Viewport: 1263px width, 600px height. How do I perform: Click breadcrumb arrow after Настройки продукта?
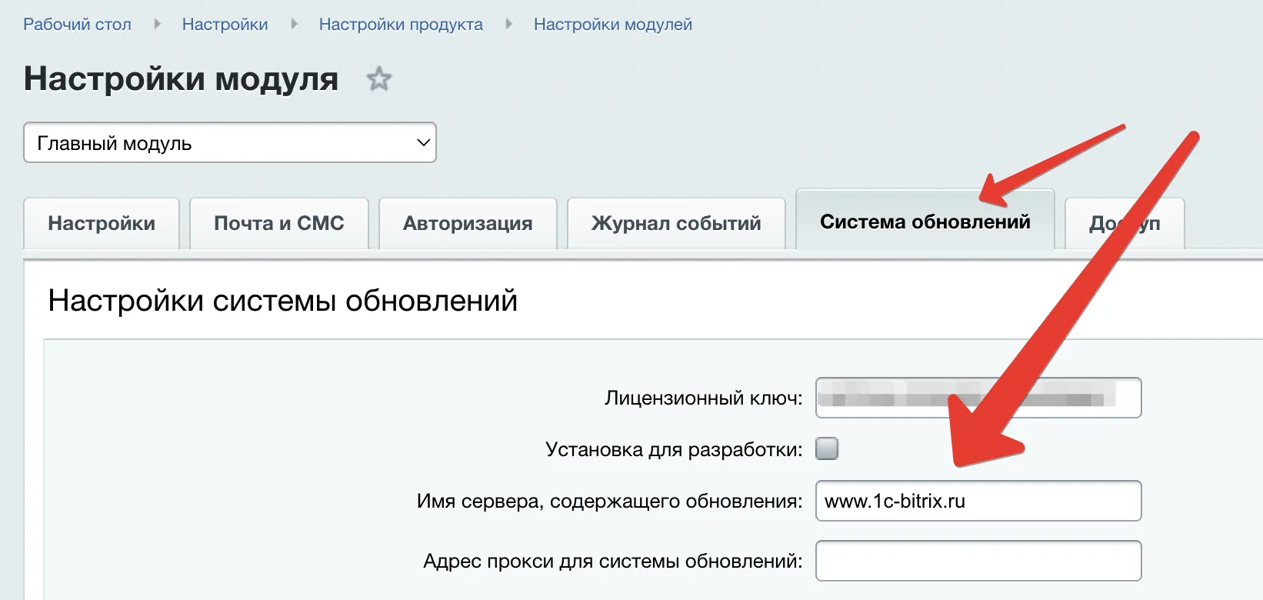508,25
